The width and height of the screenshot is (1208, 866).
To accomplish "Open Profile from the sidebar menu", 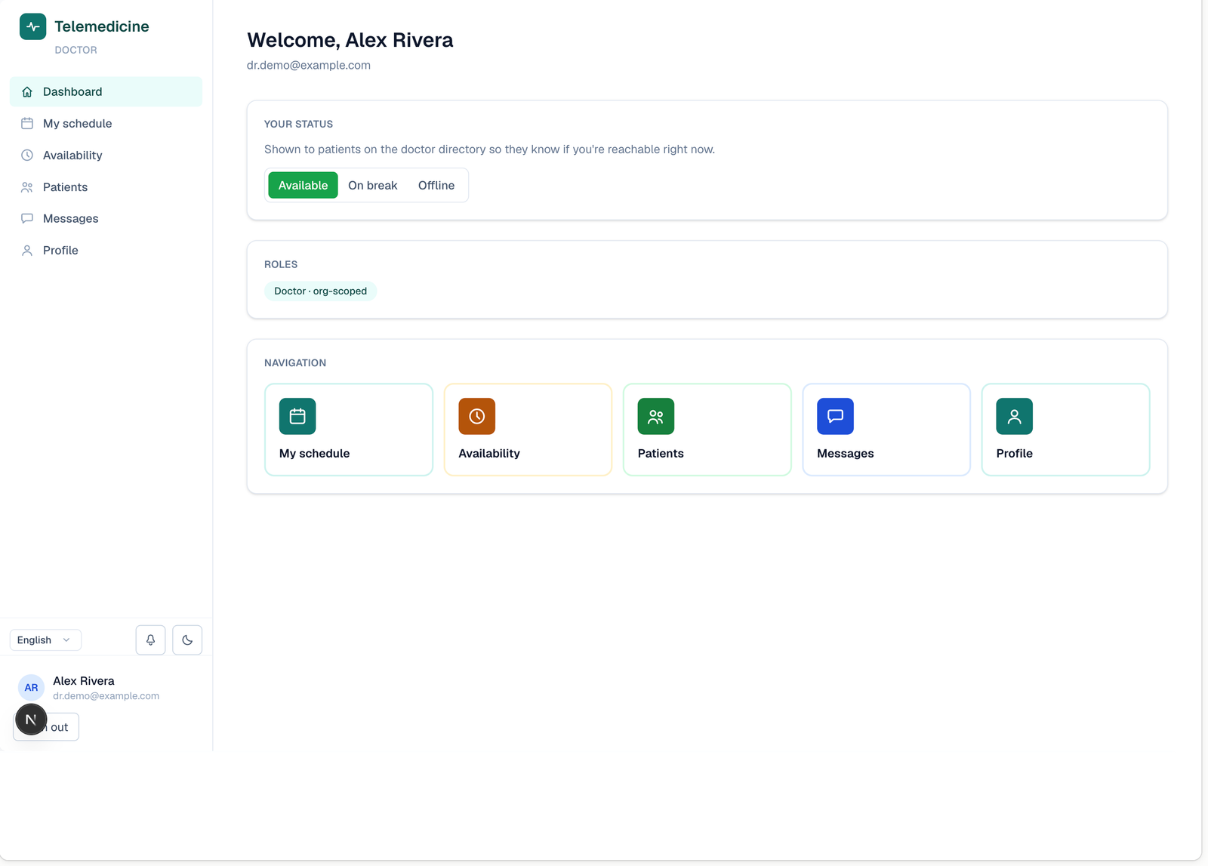I will pos(106,250).
